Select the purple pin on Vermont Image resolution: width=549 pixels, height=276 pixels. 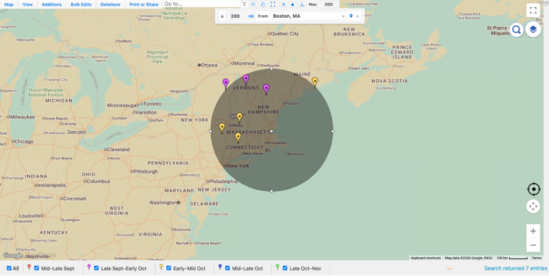246,79
